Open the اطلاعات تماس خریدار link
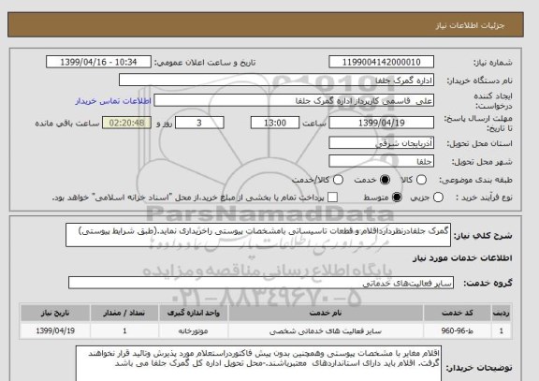The width and height of the screenshot is (539, 381). (113, 101)
